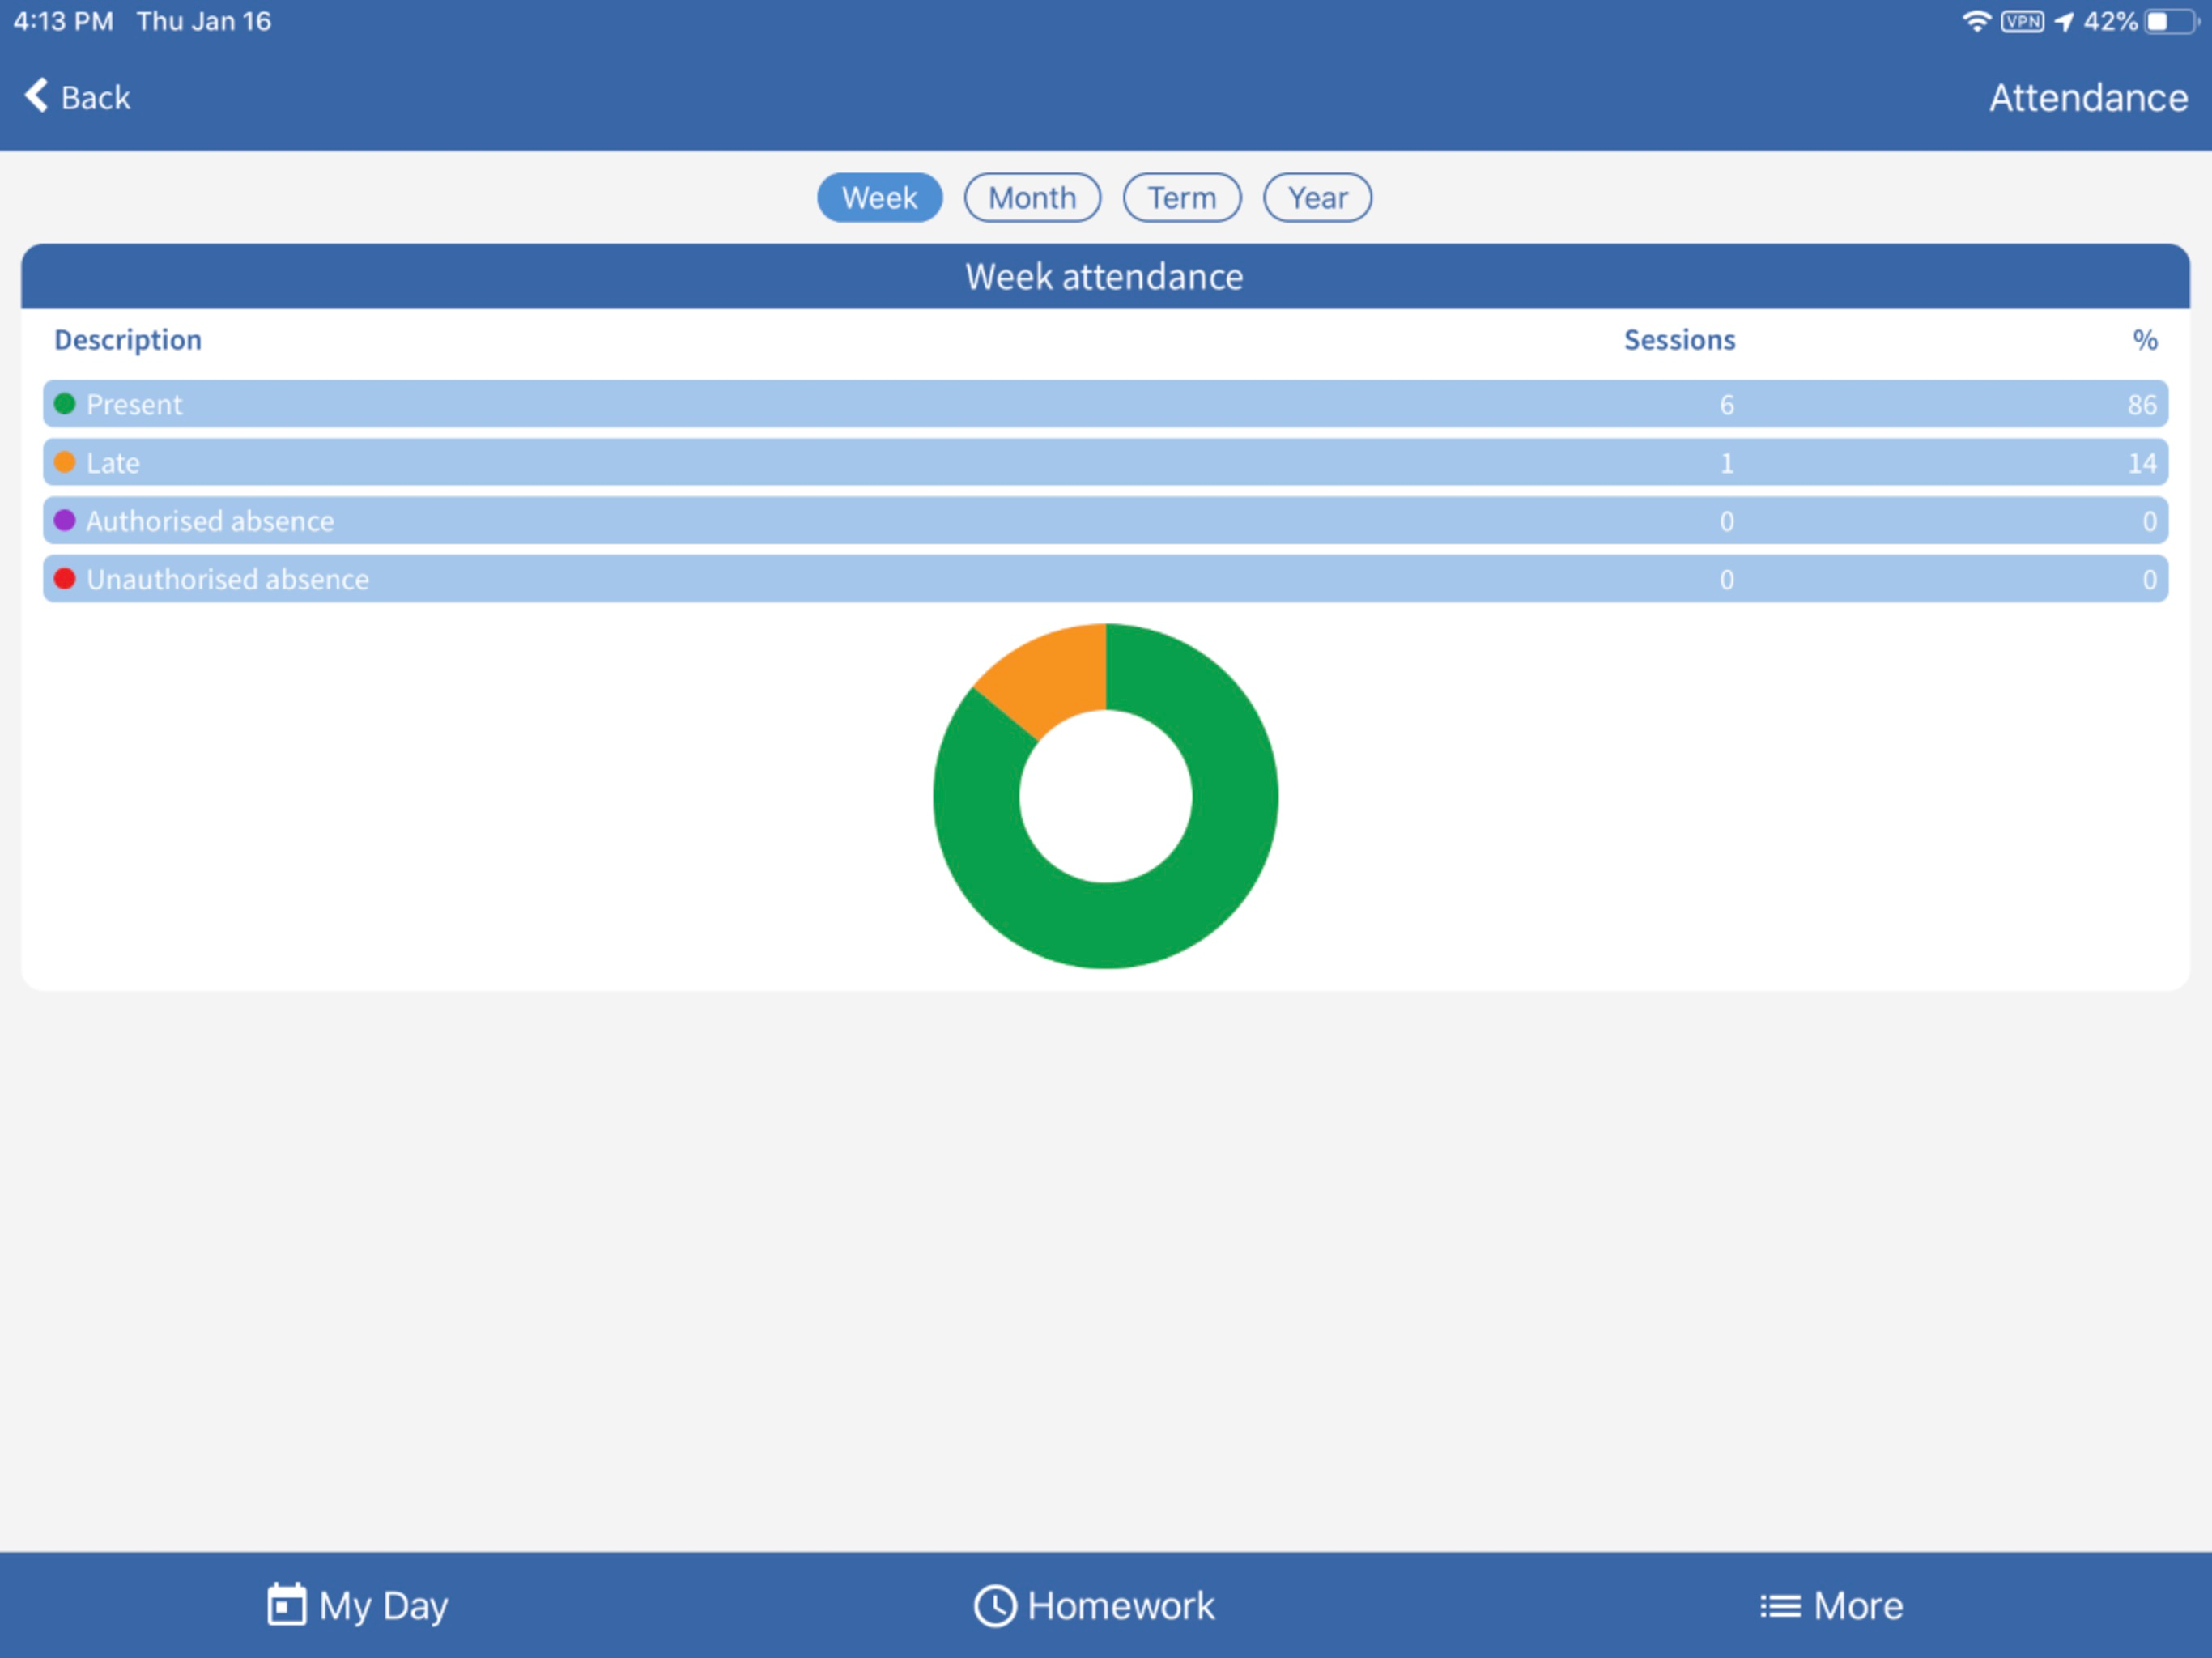The height and width of the screenshot is (1658, 2212).
Task: Tap the Late row label
Action: tap(113, 463)
